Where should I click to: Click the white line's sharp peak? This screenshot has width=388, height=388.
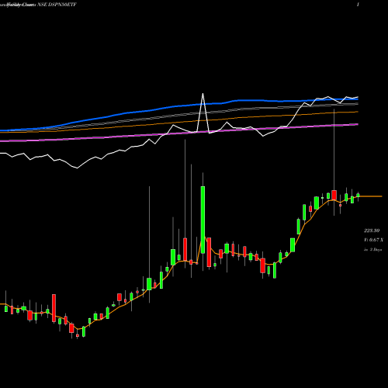203,94
